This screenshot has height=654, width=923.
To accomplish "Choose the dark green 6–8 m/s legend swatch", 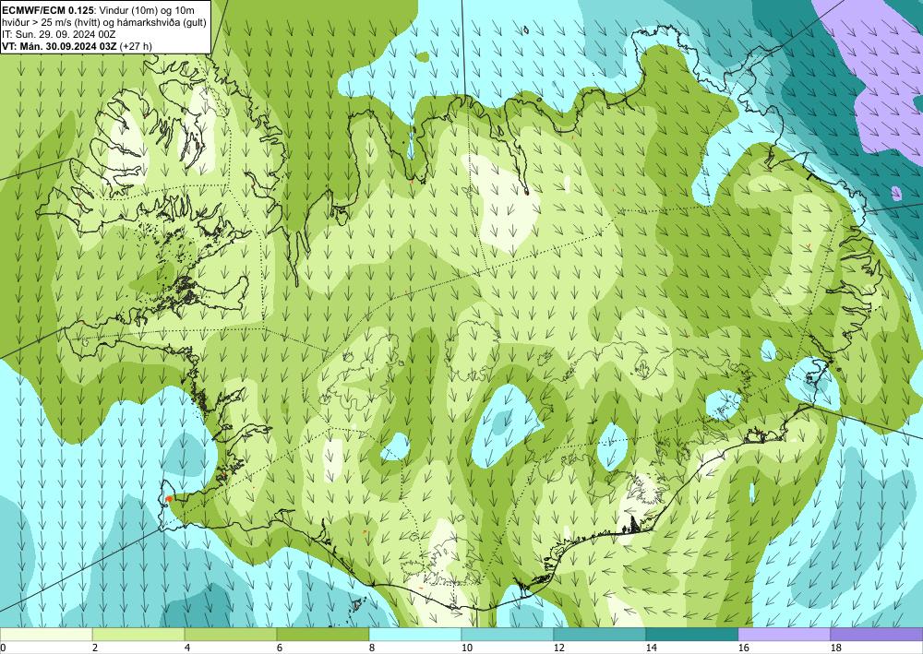I will [322, 634].
